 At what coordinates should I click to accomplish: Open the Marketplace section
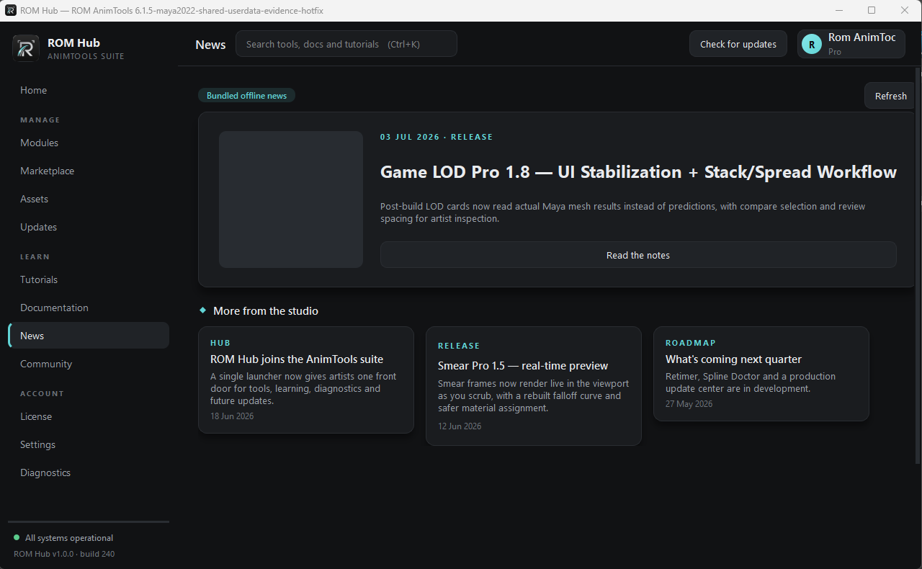tap(89, 171)
